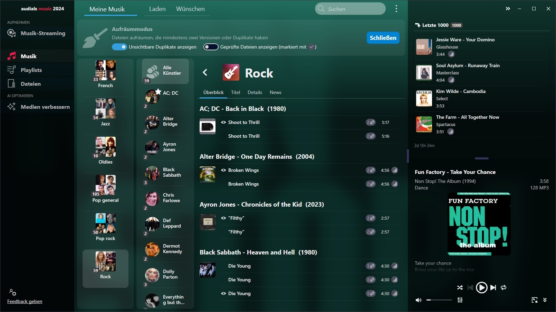Image resolution: width=556 pixels, height=312 pixels.
Task: Open duplicate versions badge for Shoot to Thrill
Action: pos(371,122)
